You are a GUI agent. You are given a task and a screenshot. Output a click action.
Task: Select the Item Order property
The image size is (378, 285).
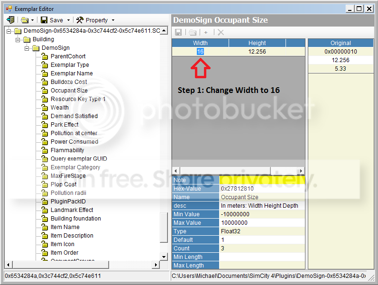point(65,253)
